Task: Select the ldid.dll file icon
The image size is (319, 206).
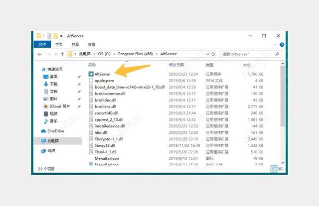Action: pos(91,133)
